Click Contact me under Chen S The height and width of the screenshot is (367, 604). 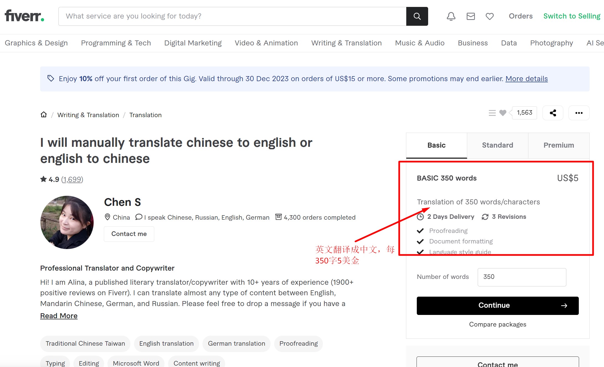click(129, 234)
